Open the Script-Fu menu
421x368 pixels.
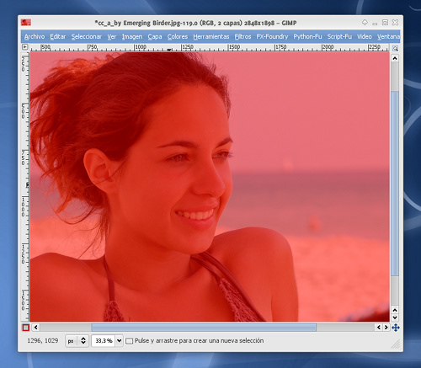[x=339, y=37]
